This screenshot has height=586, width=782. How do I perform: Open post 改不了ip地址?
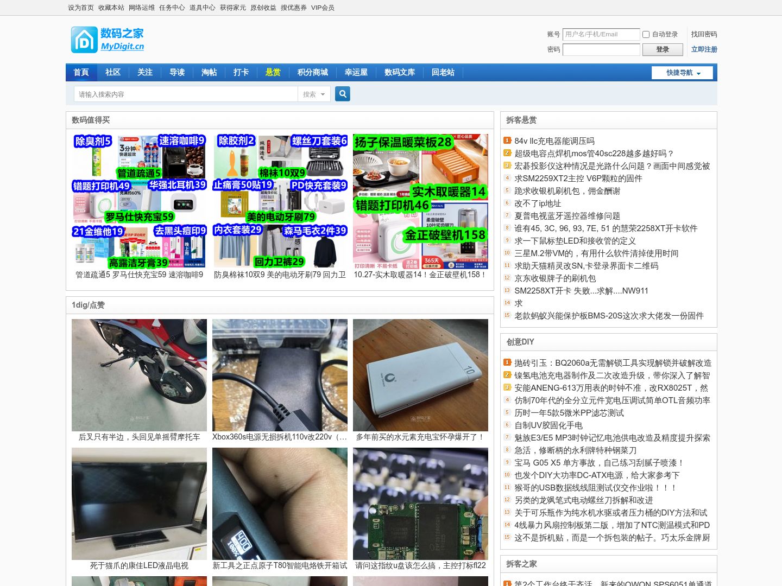pyautogui.click(x=538, y=203)
